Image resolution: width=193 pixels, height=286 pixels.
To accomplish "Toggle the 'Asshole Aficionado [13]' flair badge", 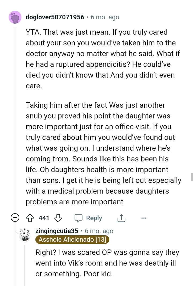I will 72,240.
